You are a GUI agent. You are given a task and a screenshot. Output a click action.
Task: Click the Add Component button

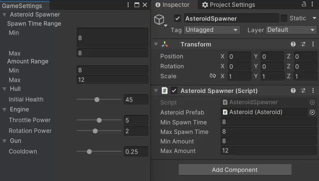235,169
